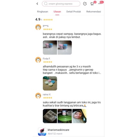Tap the kharismaskincare shop logo
Viewport: 137px width, 137px height.
pyautogui.click(x=42, y=131)
